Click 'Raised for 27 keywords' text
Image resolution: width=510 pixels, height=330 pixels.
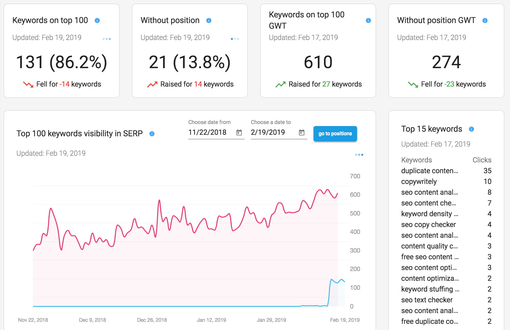click(x=325, y=84)
